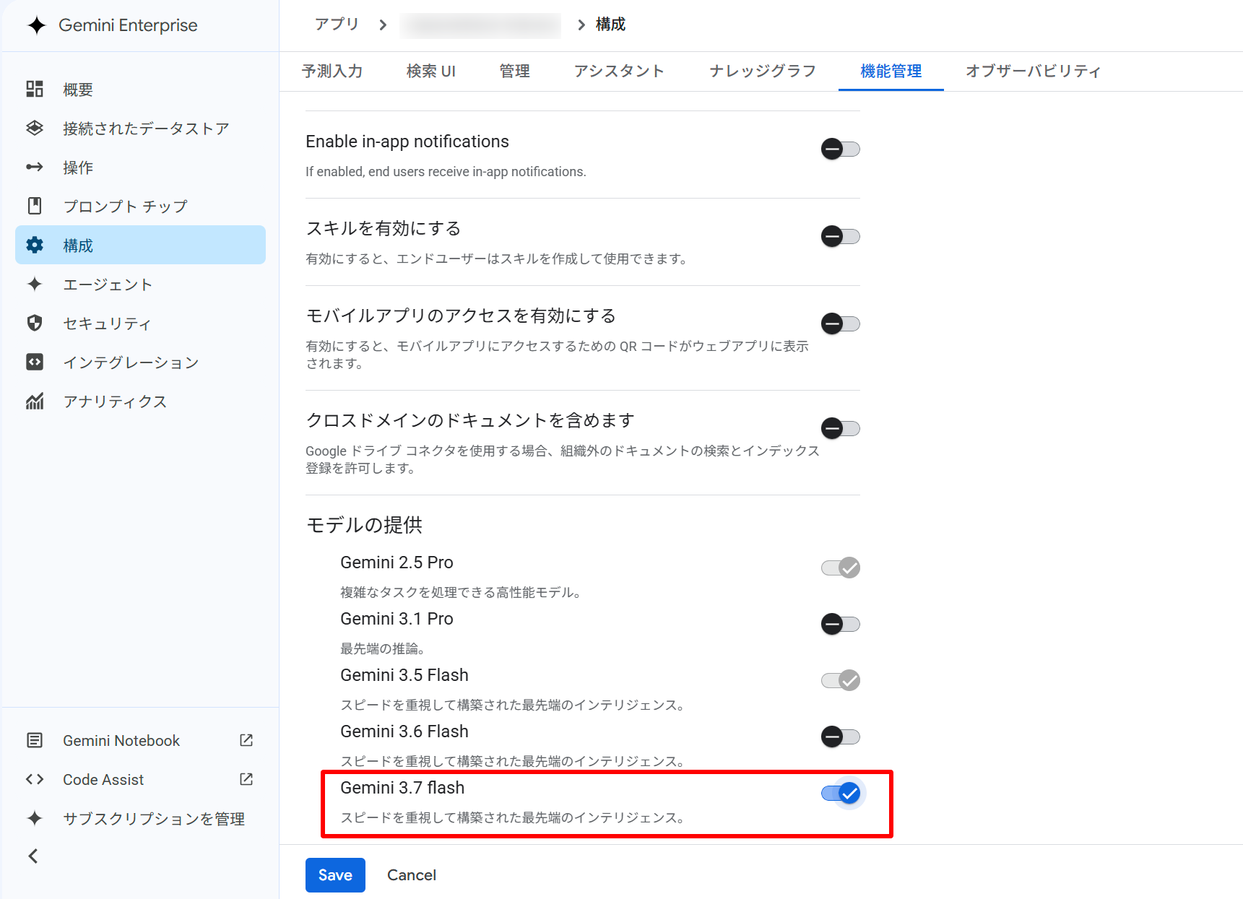Click the Gemini Notebook page icon

tap(35, 740)
